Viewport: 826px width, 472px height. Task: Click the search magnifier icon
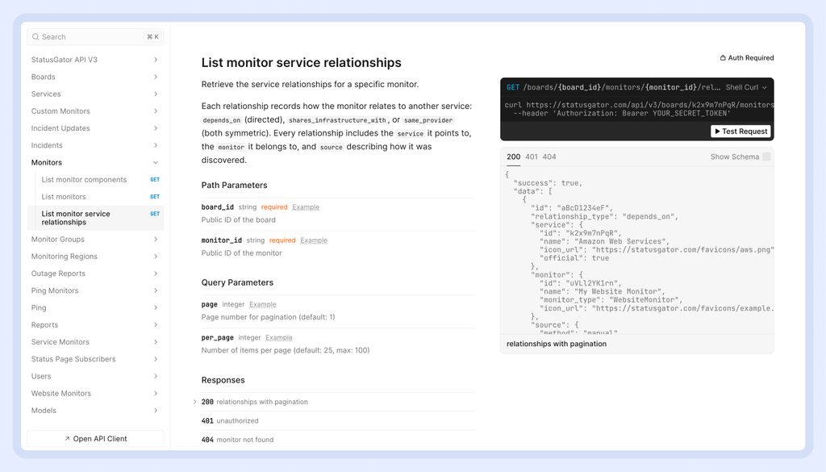click(35, 37)
